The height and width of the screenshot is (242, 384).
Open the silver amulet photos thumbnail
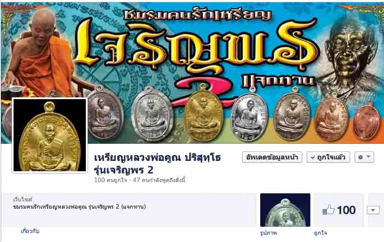pos(285,210)
